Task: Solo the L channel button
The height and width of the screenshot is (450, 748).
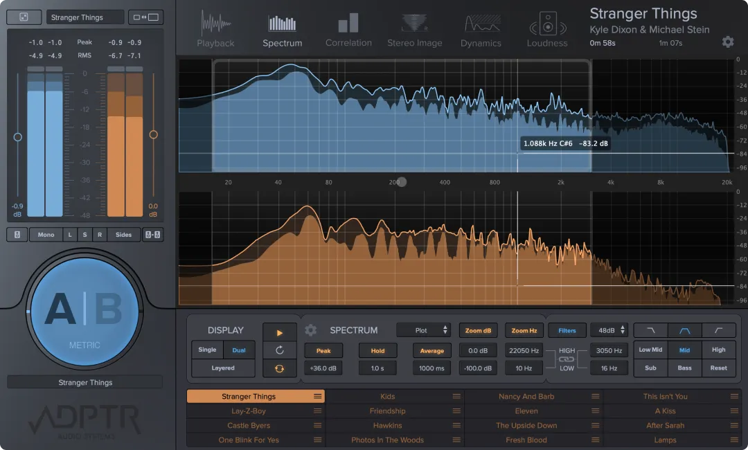Action: tap(70, 235)
